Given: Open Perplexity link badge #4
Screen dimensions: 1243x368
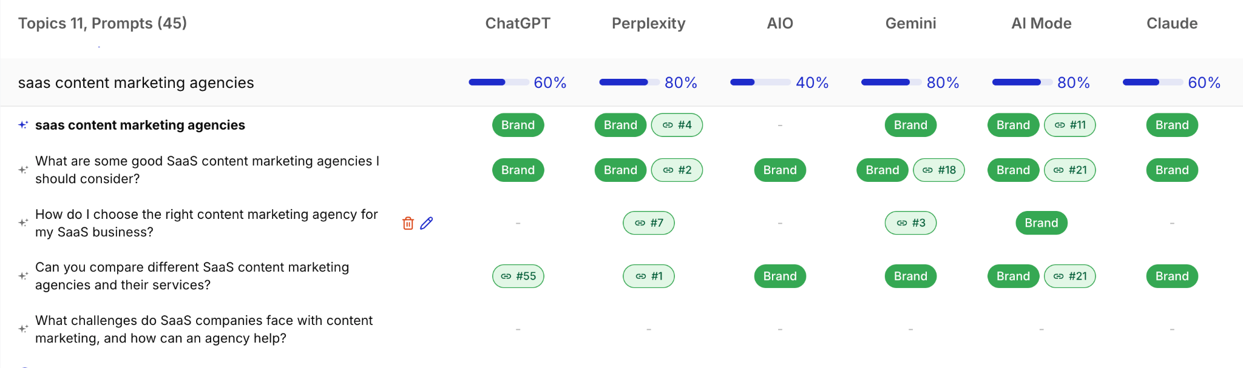Looking at the screenshot, I should [x=677, y=125].
